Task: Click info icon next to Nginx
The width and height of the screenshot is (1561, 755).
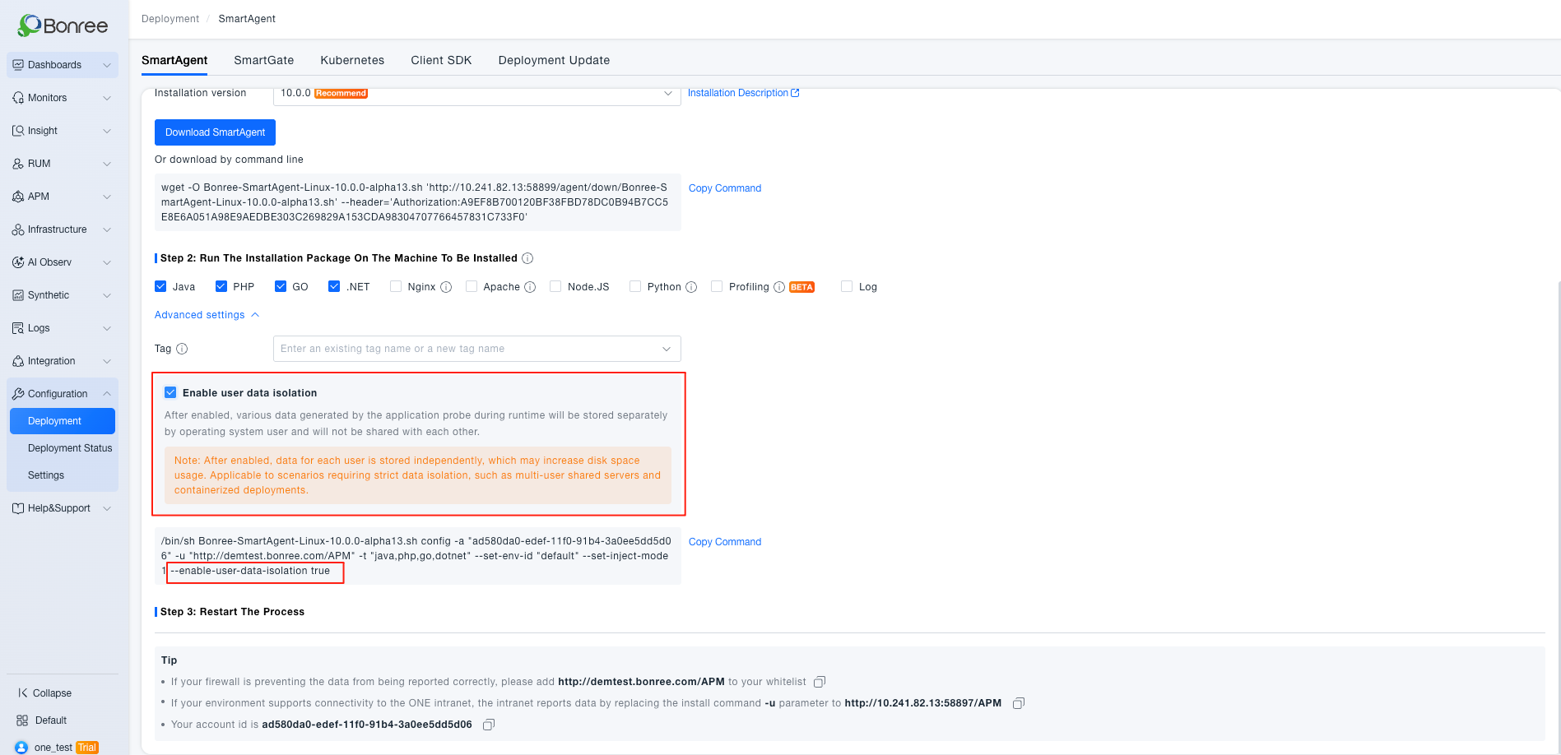Action: tap(446, 287)
